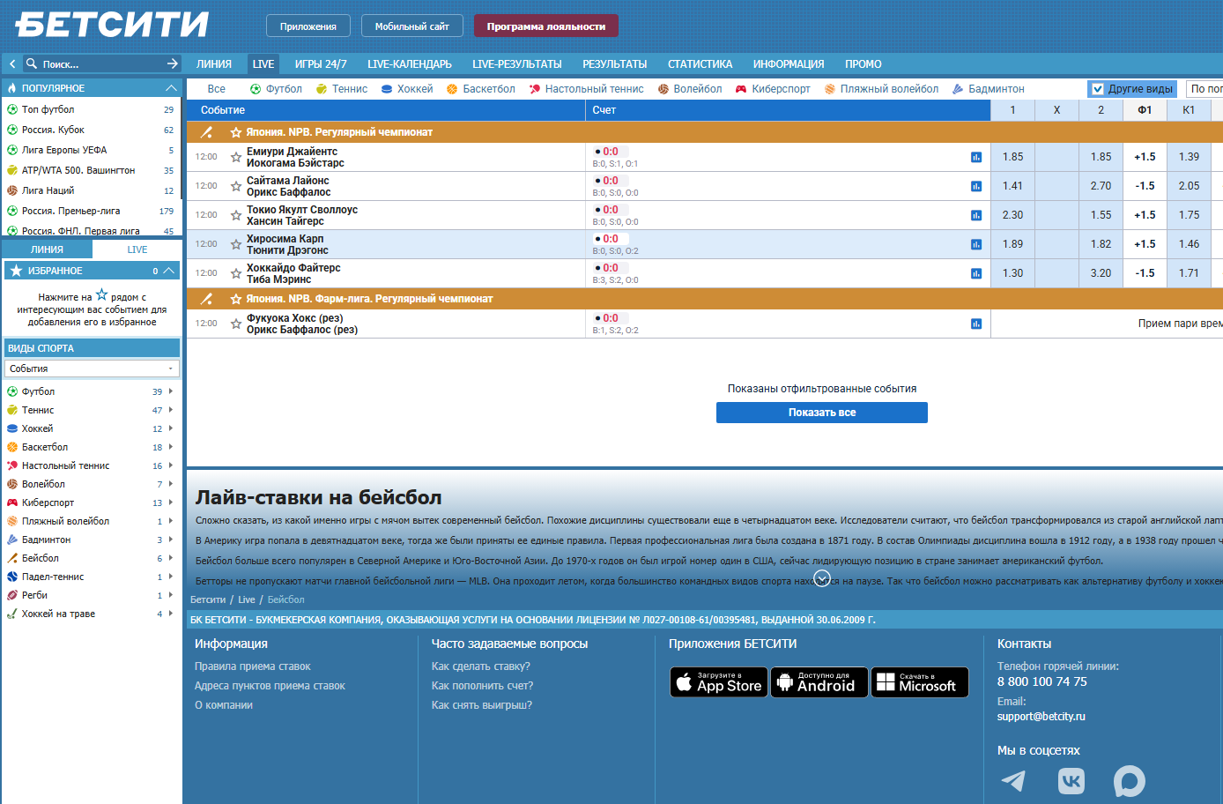Click the Показать все button

[822, 413]
